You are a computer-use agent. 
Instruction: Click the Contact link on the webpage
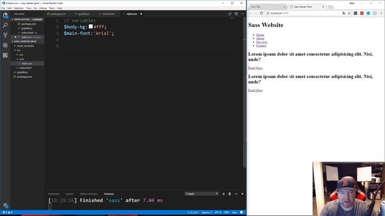coord(261,46)
